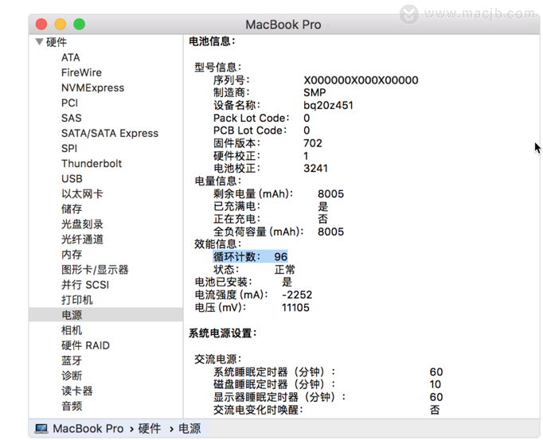Click battery calibration value 3241
Screen dimensions: 543x440
[315, 169]
